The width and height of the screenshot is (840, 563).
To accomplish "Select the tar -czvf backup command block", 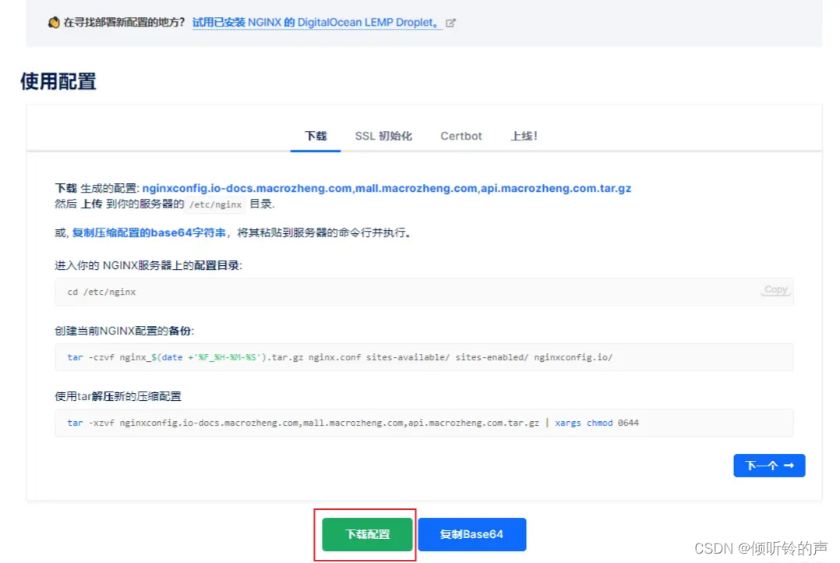I will click(x=424, y=357).
